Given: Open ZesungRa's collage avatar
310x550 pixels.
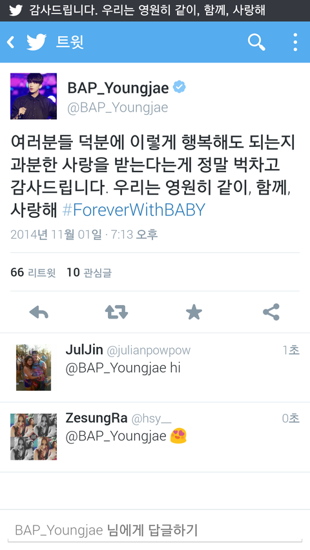Looking at the screenshot, I should [x=34, y=437].
